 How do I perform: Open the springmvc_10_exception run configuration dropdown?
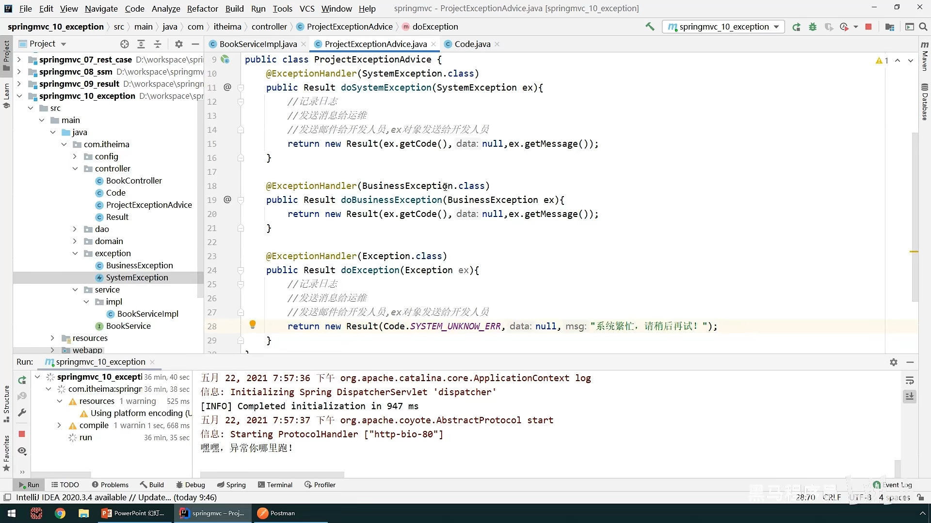[723, 27]
